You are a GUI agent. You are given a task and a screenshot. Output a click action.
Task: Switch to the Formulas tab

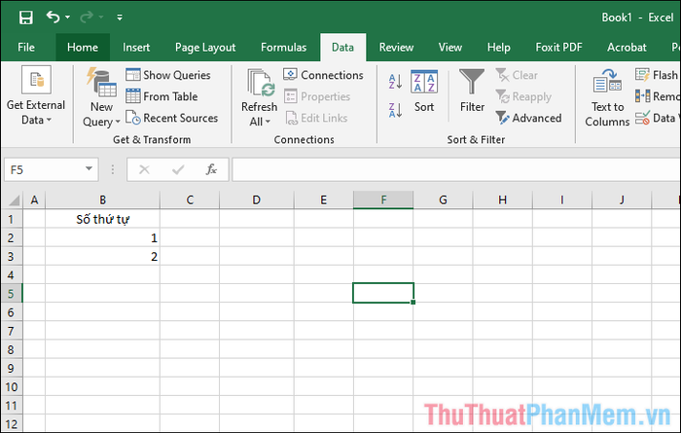[x=284, y=47]
